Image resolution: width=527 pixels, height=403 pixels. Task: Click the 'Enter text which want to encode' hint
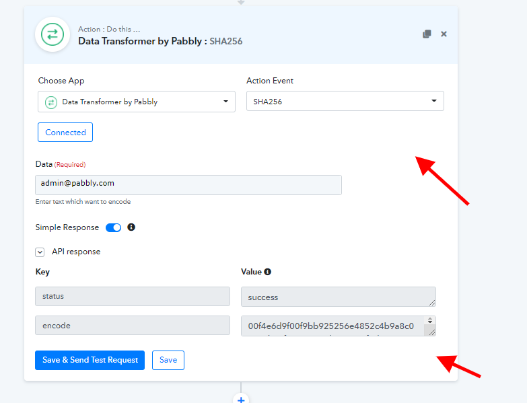point(83,202)
